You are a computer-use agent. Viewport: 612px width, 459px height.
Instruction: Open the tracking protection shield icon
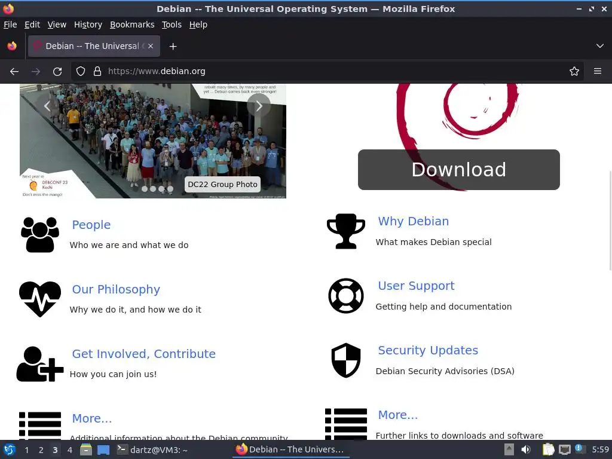click(81, 71)
